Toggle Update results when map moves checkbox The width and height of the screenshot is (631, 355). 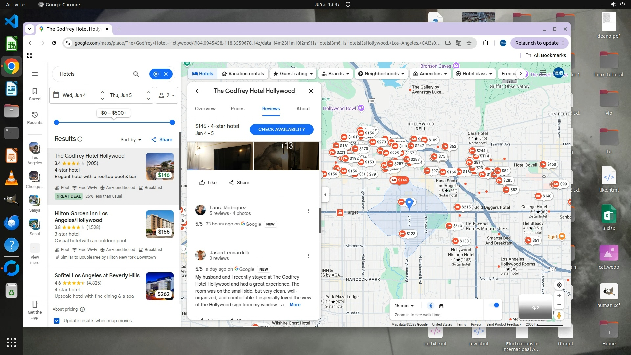(57, 321)
